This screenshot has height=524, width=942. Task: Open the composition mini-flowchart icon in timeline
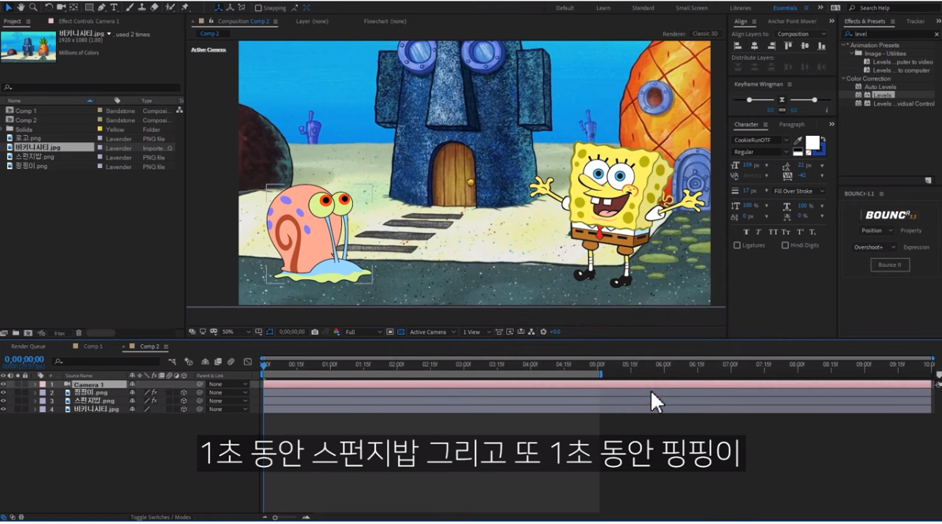click(172, 361)
